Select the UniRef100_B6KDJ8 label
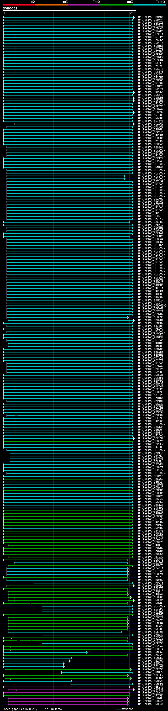This screenshot has height=711, width=168. (x=151, y=133)
